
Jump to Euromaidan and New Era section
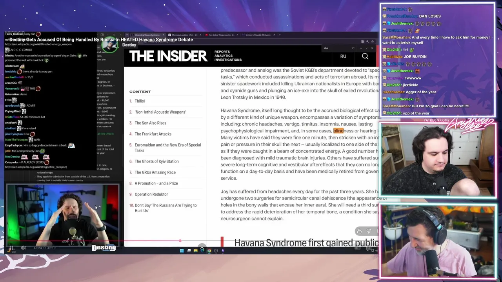pyautogui.click(x=167, y=148)
